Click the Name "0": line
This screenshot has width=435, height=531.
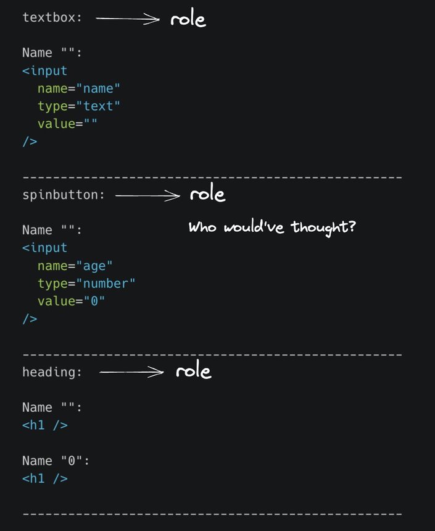tap(56, 461)
